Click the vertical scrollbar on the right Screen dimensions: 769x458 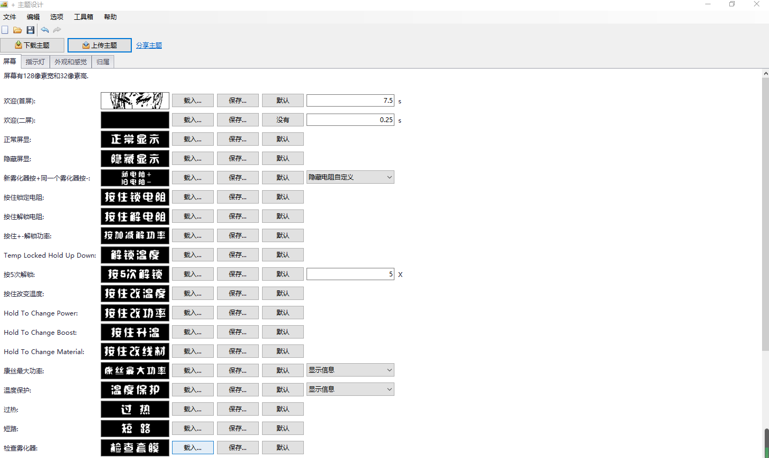(x=765, y=214)
